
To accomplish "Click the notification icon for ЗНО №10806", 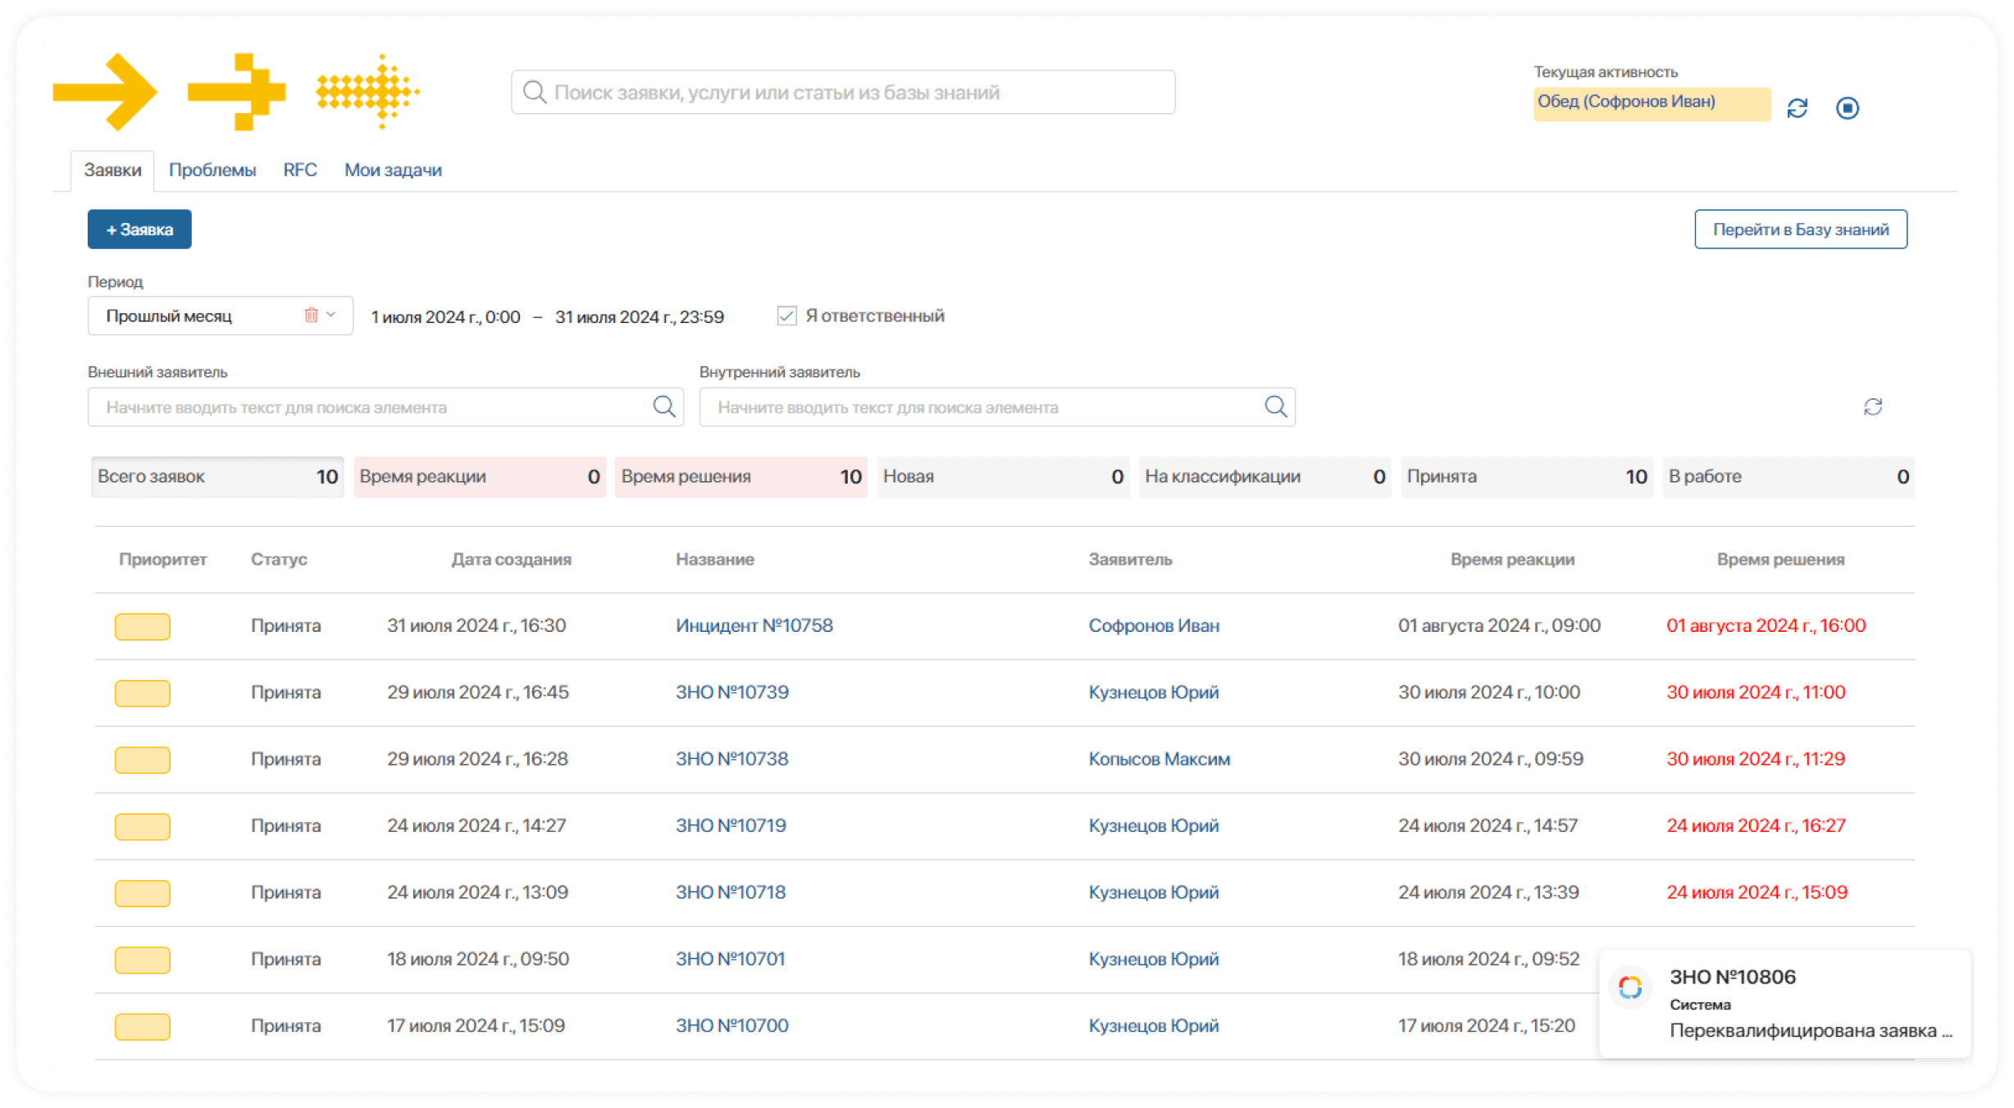I will 1630,988.
